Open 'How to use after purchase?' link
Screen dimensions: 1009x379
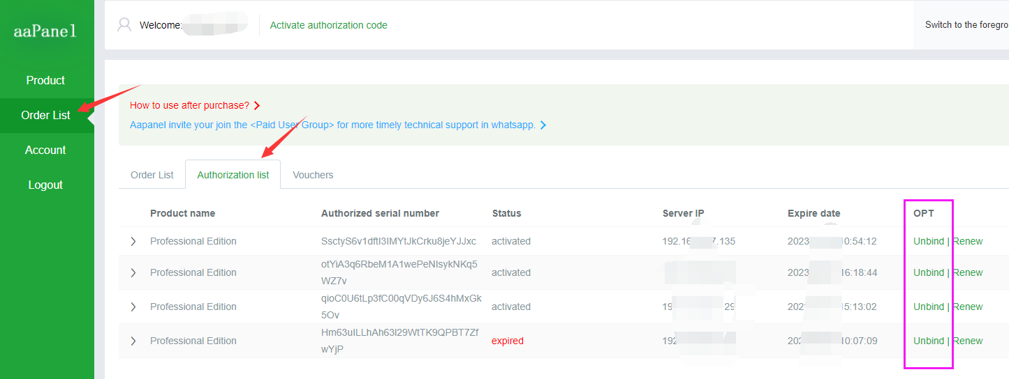pyautogui.click(x=189, y=105)
